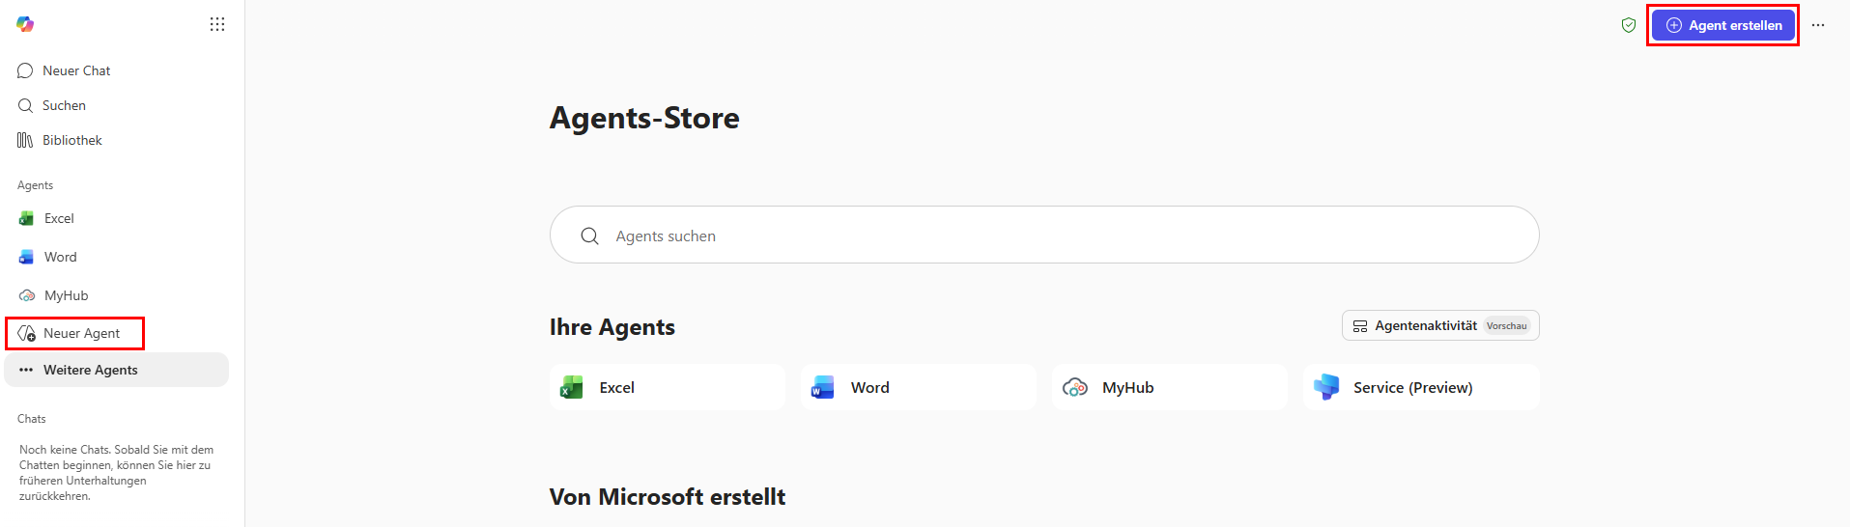Image resolution: width=1850 pixels, height=527 pixels.
Task: Open Agentenaktivität Vorschau
Action: pyautogui.click(x=1440, y=325)
